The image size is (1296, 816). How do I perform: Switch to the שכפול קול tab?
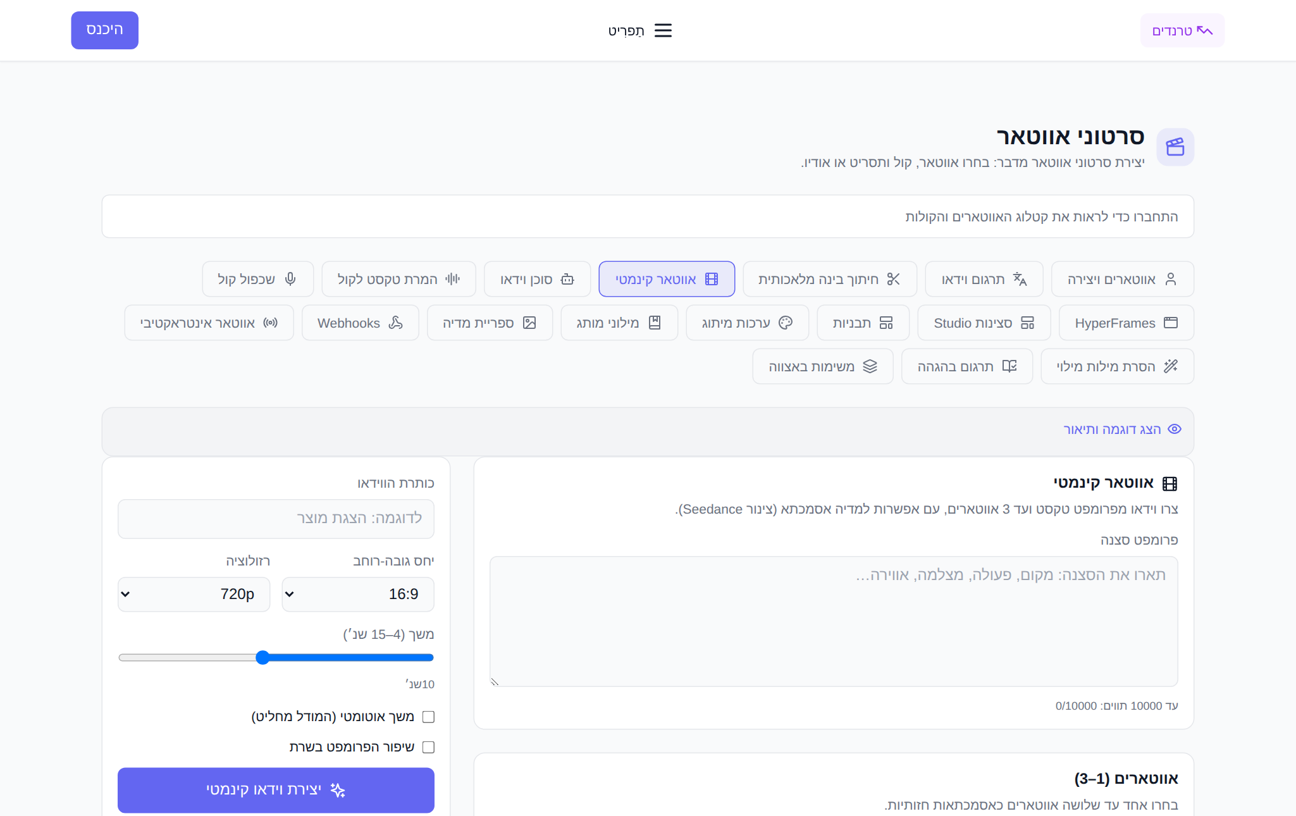pyautogui.click(x=258, y=279)
